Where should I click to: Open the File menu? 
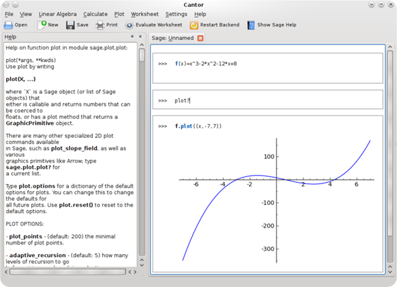pyautogui.click(x=9, y=13)
